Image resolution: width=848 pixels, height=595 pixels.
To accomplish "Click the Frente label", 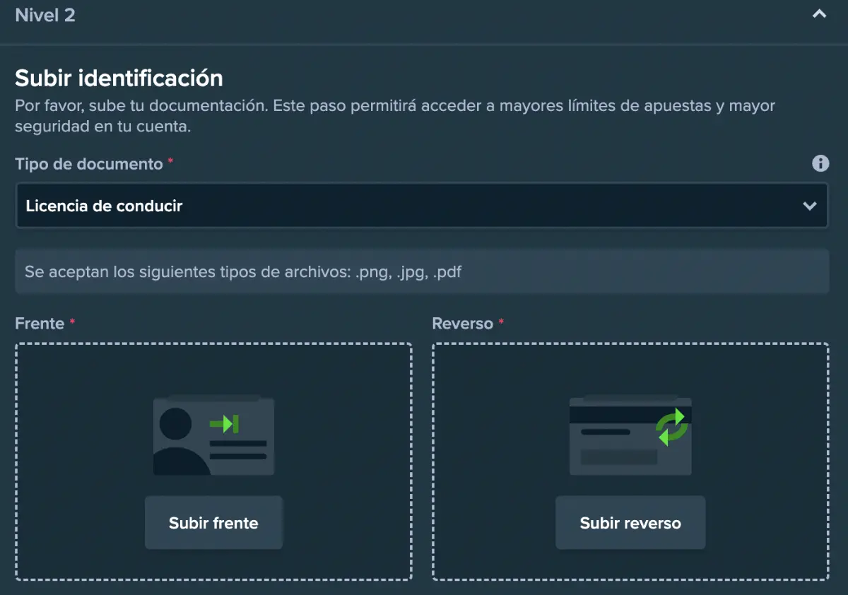I will [40, 324].
